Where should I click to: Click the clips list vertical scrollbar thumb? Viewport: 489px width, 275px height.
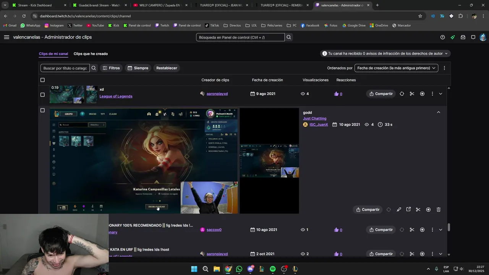coord(449,227)
